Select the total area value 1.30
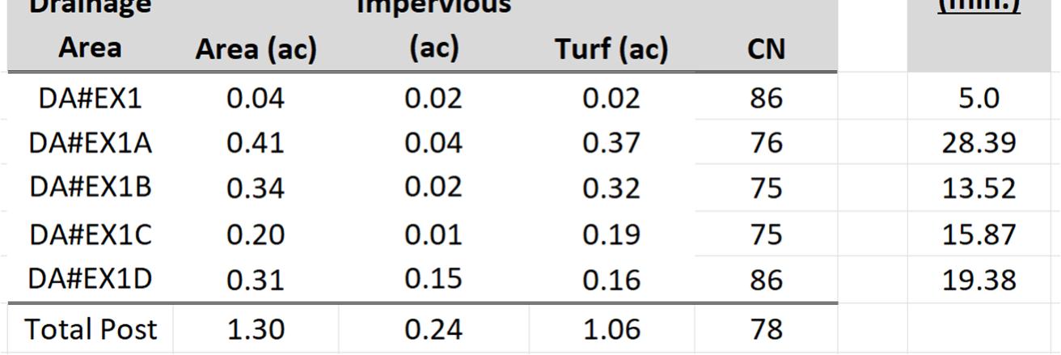Viewport: 1061px width, 355px height. [256, 329]
